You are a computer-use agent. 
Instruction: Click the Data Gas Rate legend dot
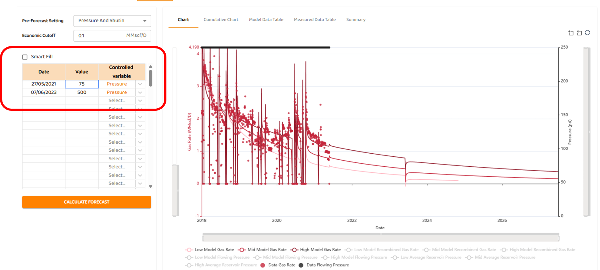tap(263, 265)
